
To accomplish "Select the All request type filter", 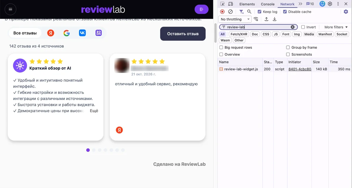I will click(x=223, y=34).
